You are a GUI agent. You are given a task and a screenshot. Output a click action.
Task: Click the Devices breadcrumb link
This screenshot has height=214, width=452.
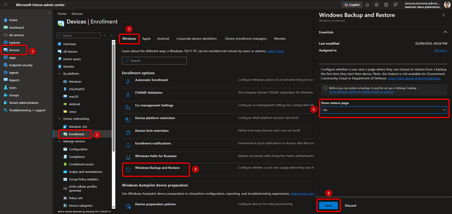77,14
